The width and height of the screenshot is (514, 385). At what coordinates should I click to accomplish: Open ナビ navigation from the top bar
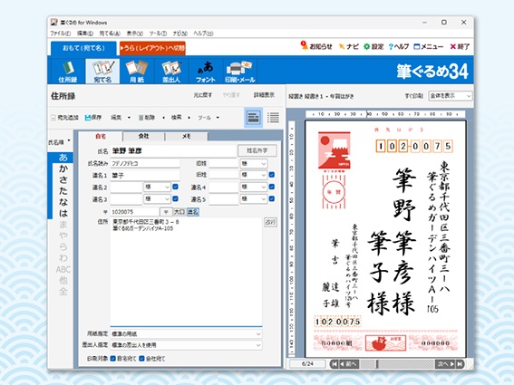(349, 46)
